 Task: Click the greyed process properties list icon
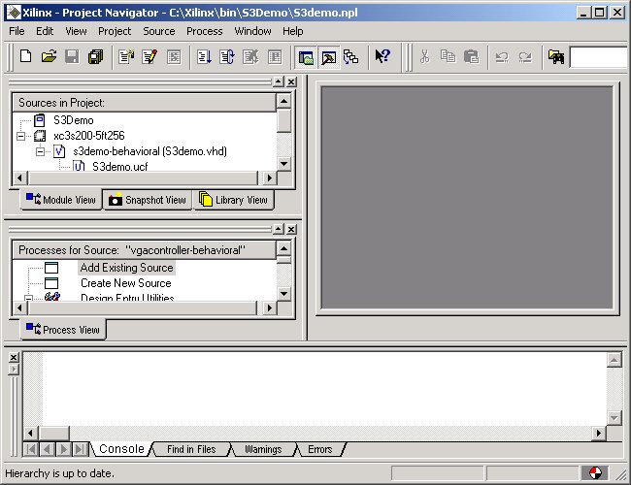pyautogui.click(x=275, y=56)
